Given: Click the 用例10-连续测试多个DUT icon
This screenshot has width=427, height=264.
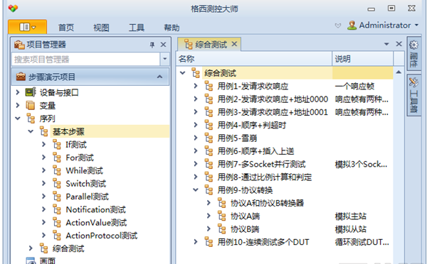Looking at the screenshot, I should coord(209,242).
